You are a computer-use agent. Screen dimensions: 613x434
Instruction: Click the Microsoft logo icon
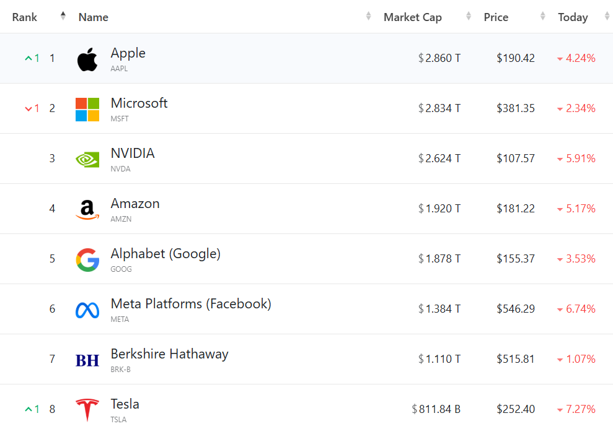[87, 110]
